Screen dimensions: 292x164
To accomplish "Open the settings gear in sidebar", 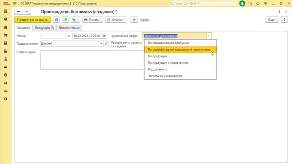I will [x=5, y=99].
